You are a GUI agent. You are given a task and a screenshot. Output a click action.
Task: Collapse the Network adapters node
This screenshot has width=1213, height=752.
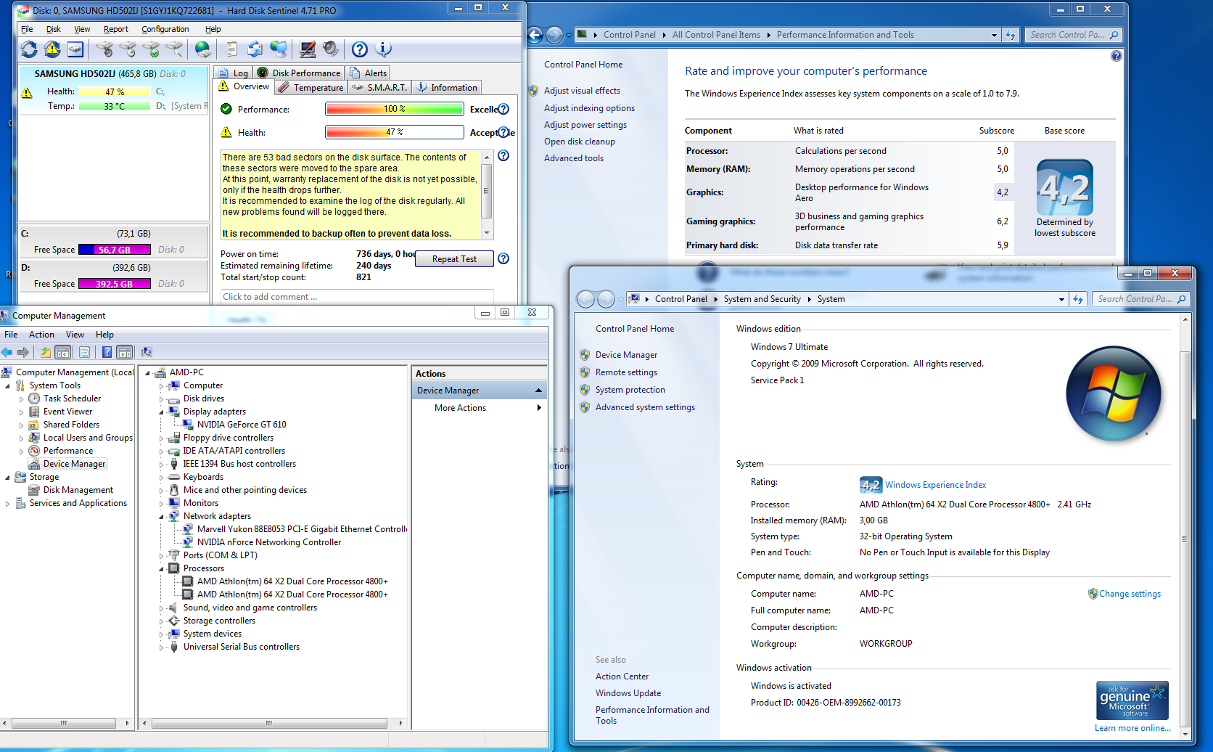click(162, 517)
